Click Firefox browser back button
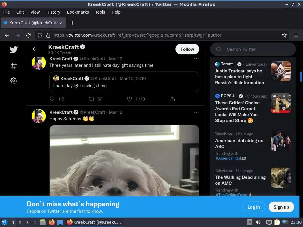The height and width of the screenshot is (227, 303). coord(7,35)
